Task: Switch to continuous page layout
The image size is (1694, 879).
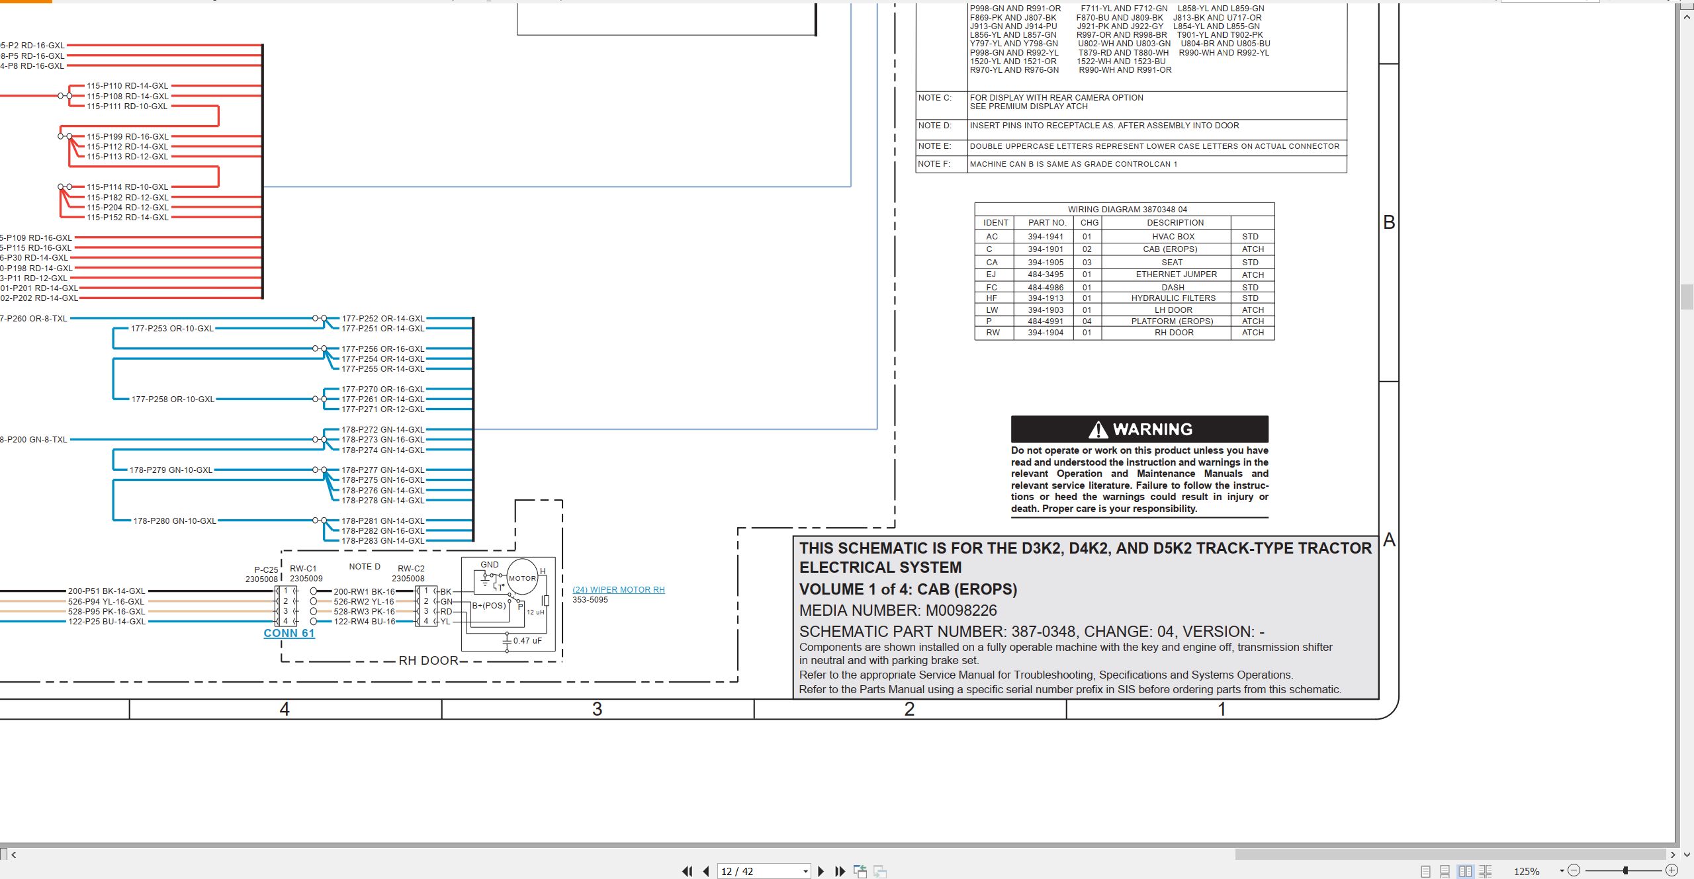Action: 1445,871
